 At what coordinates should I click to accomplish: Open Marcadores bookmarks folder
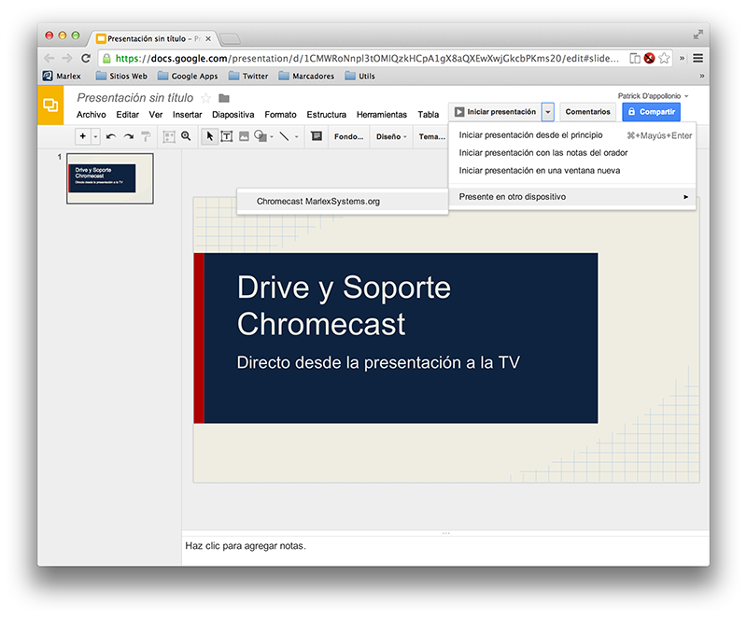pos(306,76)
